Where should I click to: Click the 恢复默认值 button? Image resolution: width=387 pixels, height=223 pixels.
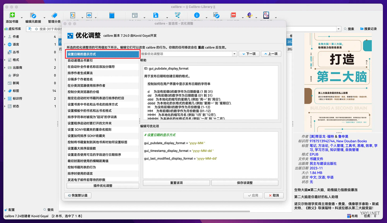coord(78,195)
